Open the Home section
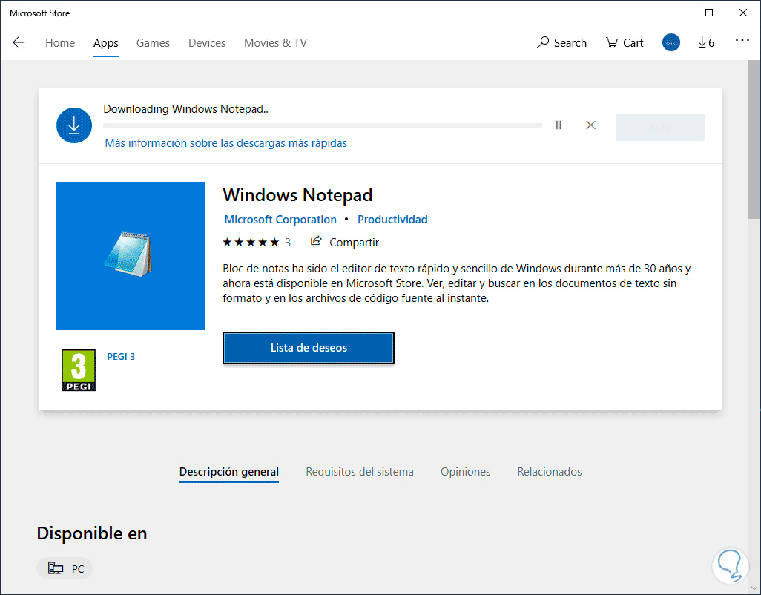Screen dimensions: 761x595 tap(60, 43)
